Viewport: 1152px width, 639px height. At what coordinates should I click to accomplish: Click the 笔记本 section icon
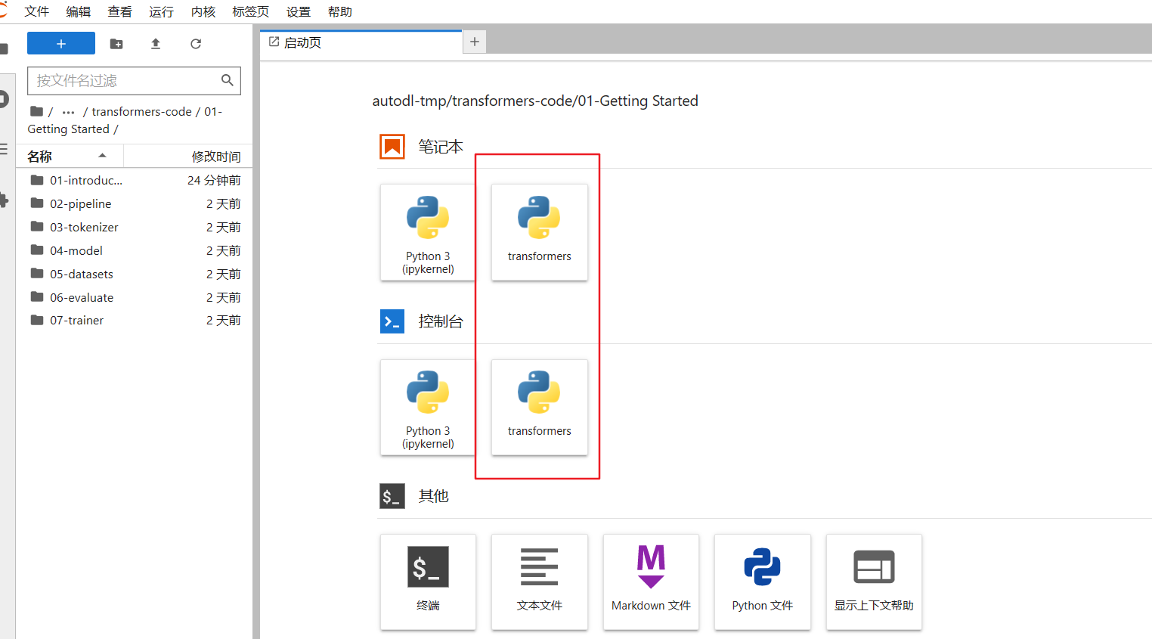(x=392, y=147)
